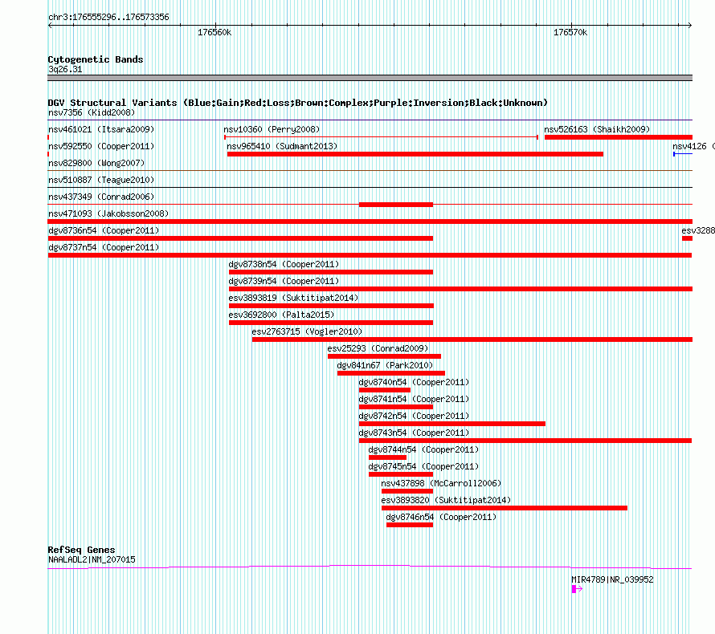Click the red bar under nsv526163
The height and width of the screenshot is (634, 715).
pyautogui.click(x=619, y=137)
